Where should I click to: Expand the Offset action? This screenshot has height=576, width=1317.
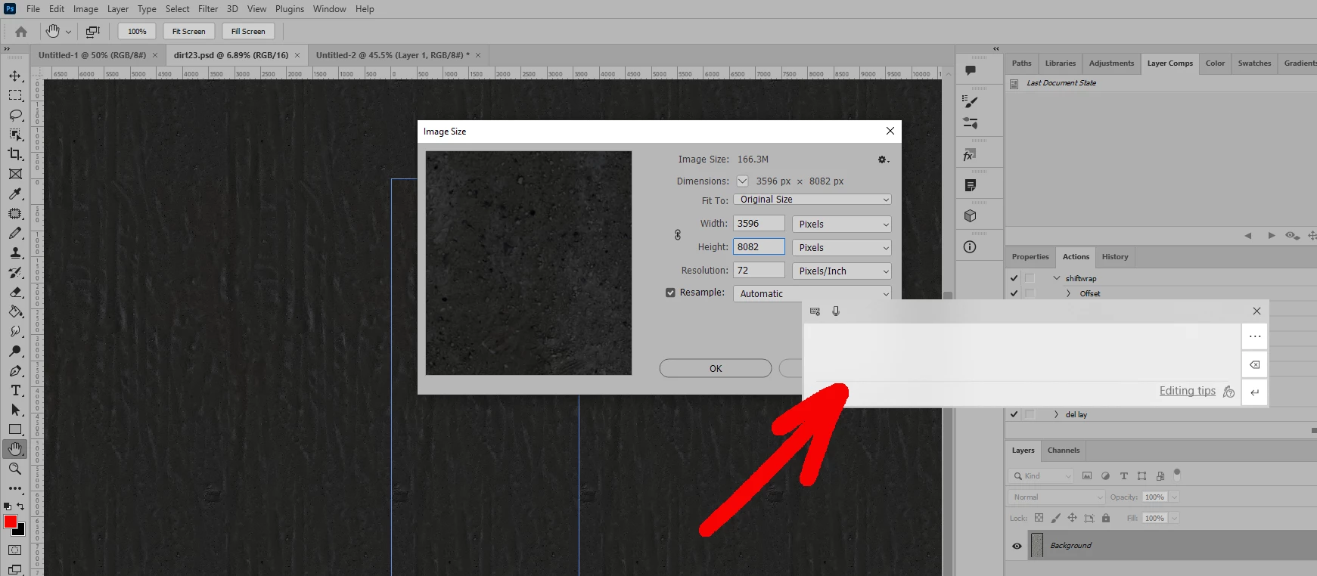click(x=1068, y=293)
